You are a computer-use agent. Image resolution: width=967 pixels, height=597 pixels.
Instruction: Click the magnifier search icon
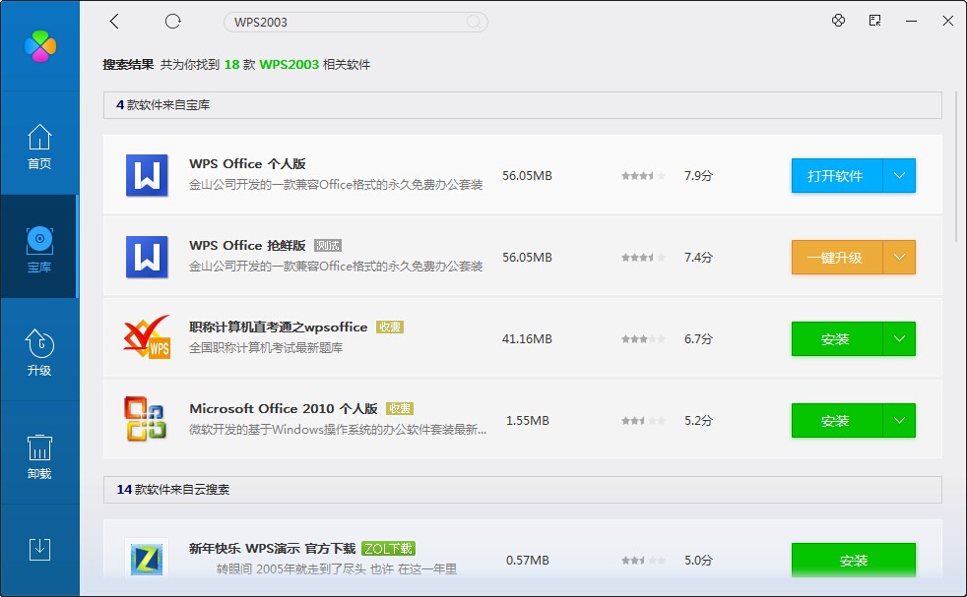[474, 23]
